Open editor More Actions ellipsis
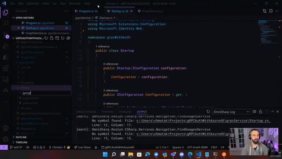The height and width of the screenshot is (159, 282). 277,11
